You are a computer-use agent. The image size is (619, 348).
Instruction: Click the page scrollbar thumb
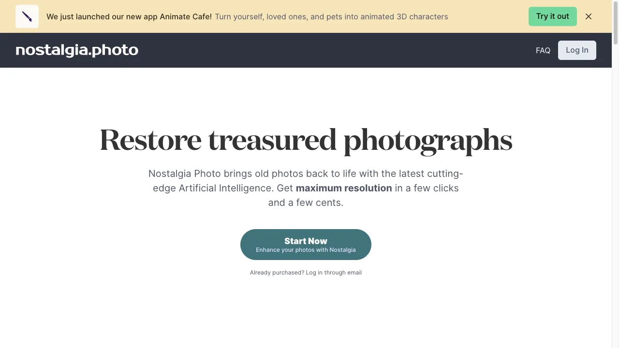(x=616, y=23)
